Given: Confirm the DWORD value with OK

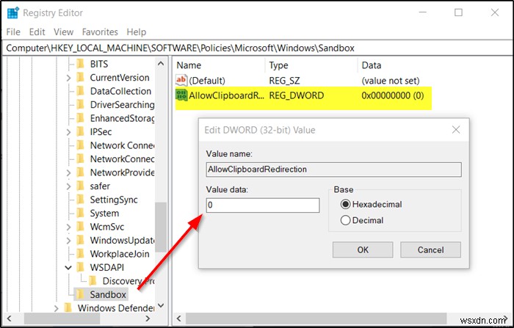Looking at the screenshot, I should tap(363, 249).
